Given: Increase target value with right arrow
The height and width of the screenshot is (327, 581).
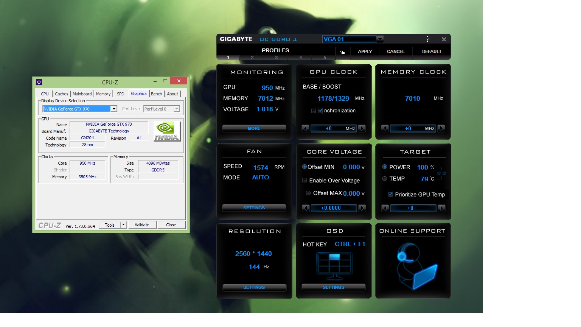Looking at the screenshot, I should coord(441,208).
